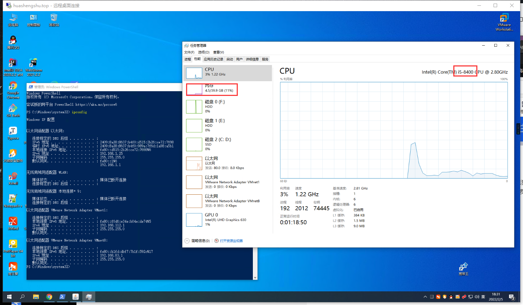The image size is (523, 305).
Task: Click the 192.168.1.25 IPv4 address
Action: [x=111, y=153]
